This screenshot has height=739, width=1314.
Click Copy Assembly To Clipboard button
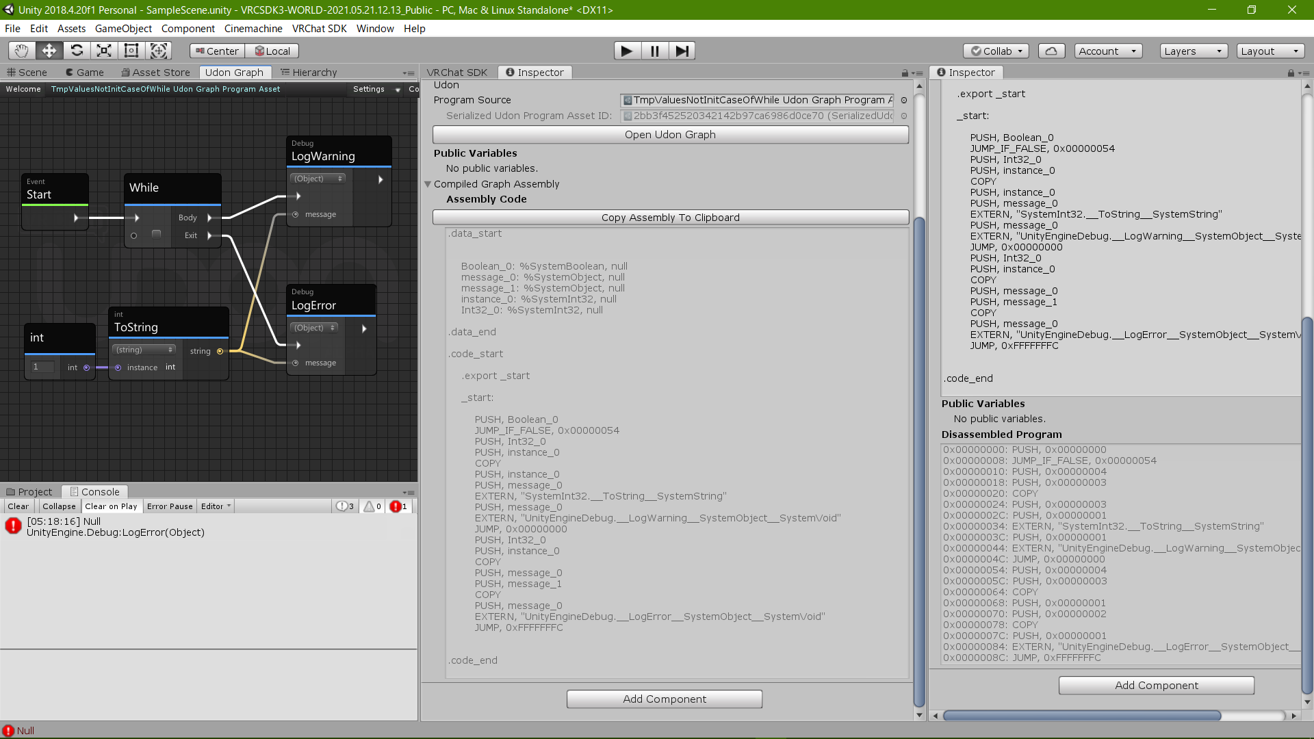[x=670, y=218]
